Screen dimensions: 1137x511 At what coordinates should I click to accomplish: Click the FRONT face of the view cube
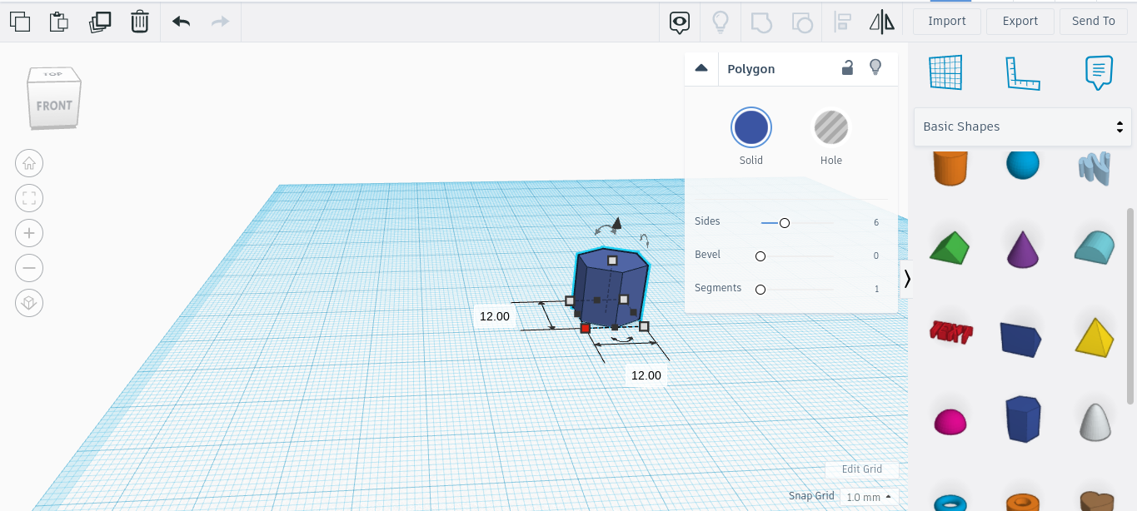54,107
